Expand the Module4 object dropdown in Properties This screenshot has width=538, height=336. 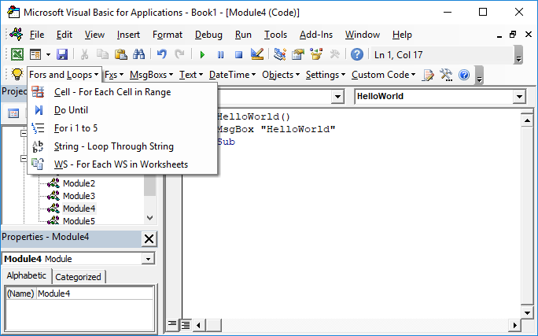tap(148, 258)
